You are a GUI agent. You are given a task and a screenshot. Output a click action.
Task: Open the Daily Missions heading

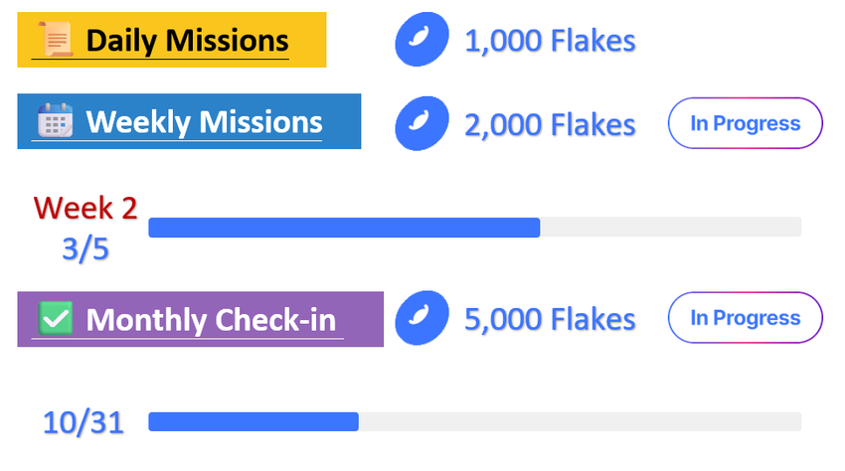click(187, 41)
